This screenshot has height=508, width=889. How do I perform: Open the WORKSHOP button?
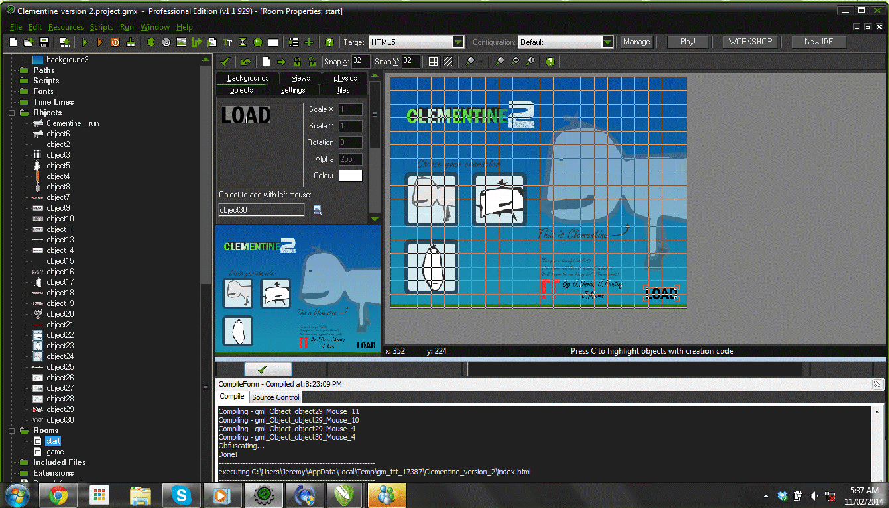(750, 42)
